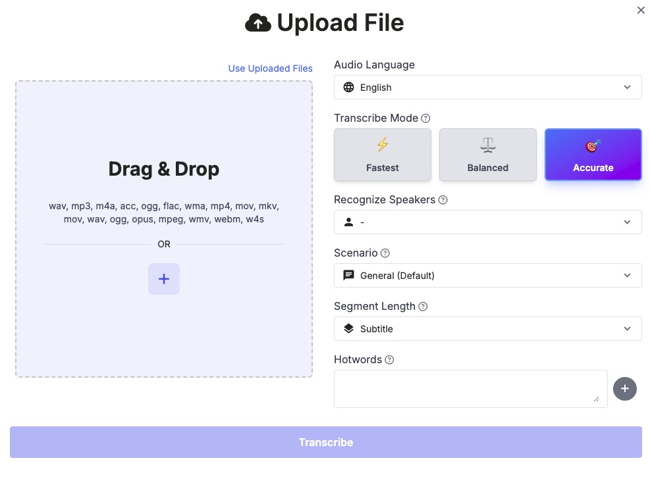Click the cloud upload icon in the title
650x477 pixels.
[257, 22]
